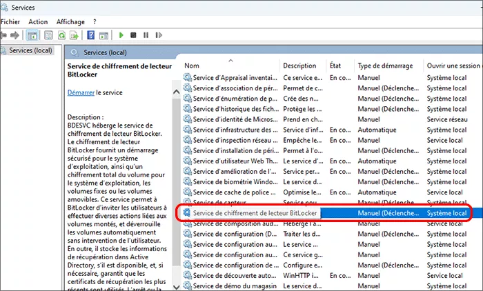The width and height of the screenshot is (483, 291).
Task: Pause the service with the pause icon
Action: click(x=146, y=35)
